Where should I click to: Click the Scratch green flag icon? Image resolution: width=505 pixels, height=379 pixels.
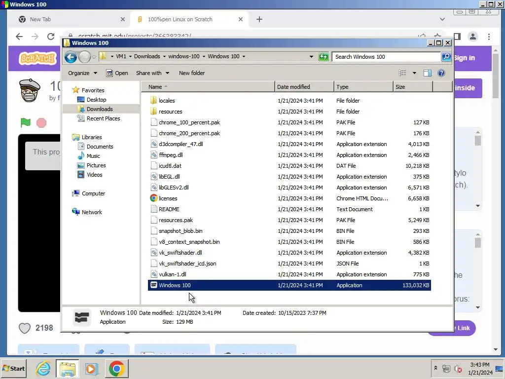click(26, 122)
